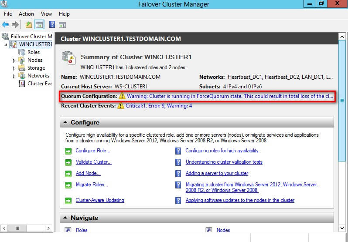This screenshot has width=348, height=242.
Task: Toggle the show/hide console tree icon
Action: 39,25
